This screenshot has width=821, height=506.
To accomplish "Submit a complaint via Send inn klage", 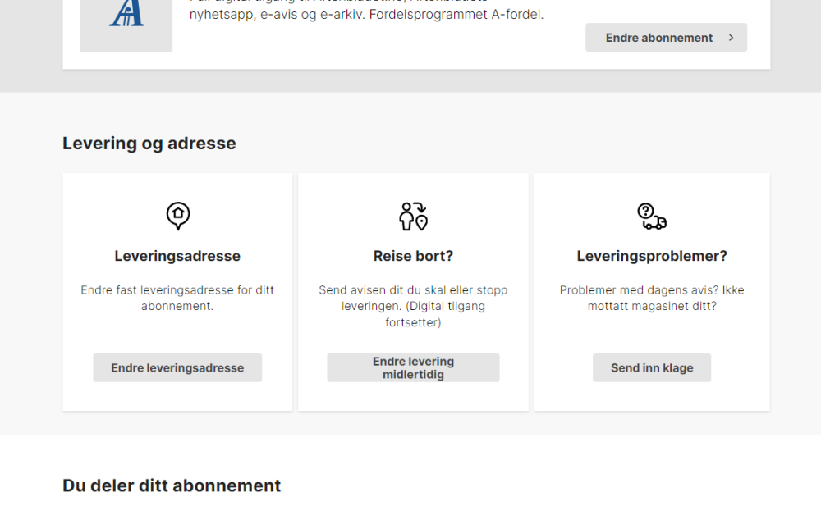I will point(652,368).
